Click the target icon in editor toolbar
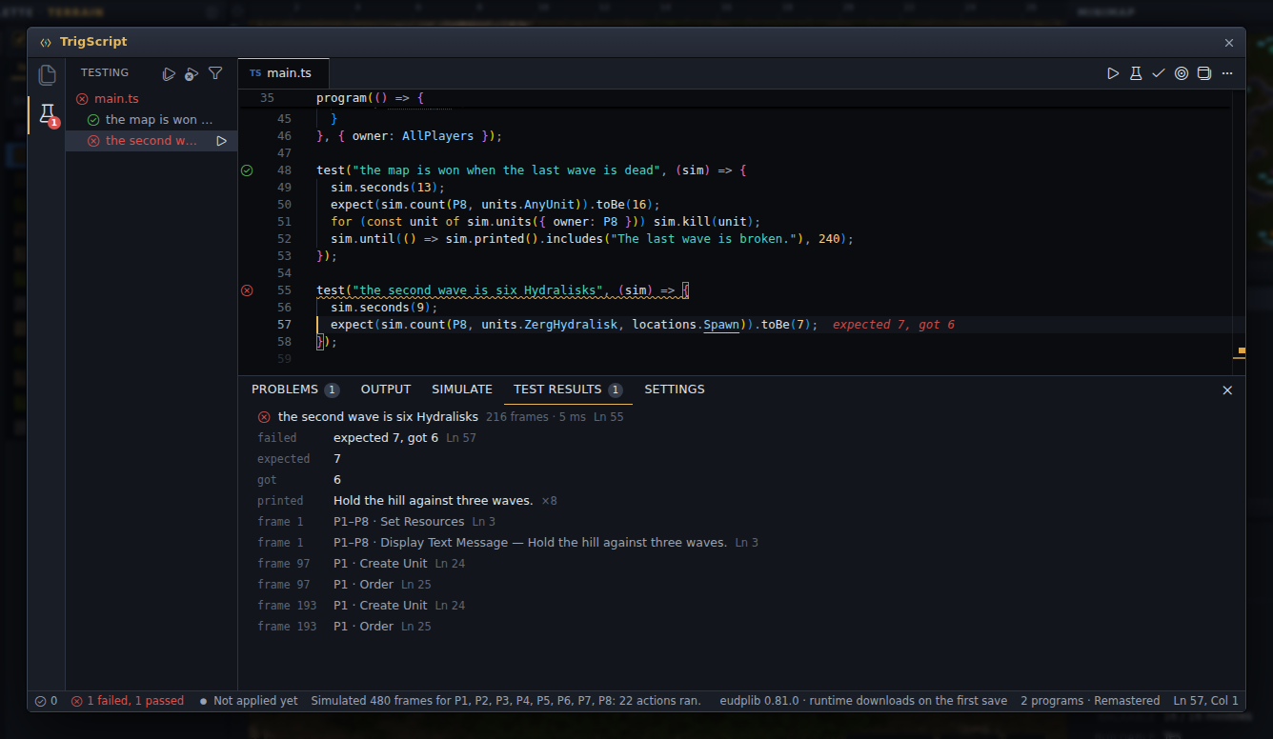The image size is (1273, 739). (x=1182, y=73)
